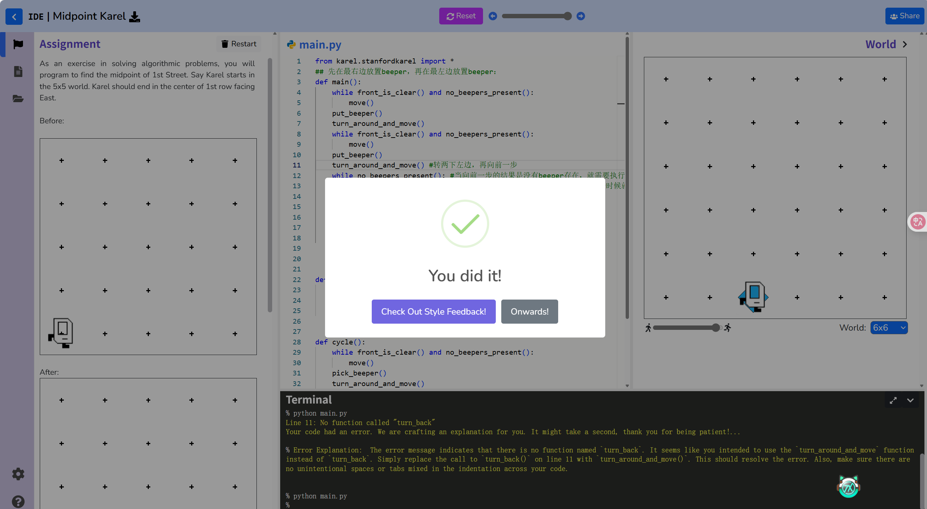Screen dimensions: 927x509
Task: Expand the World panel chevron
Action: 905,45
